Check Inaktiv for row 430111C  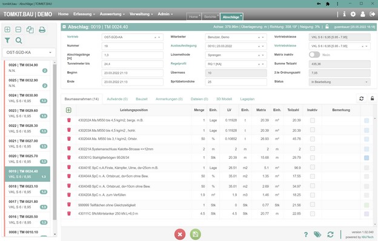coord(313,214)
